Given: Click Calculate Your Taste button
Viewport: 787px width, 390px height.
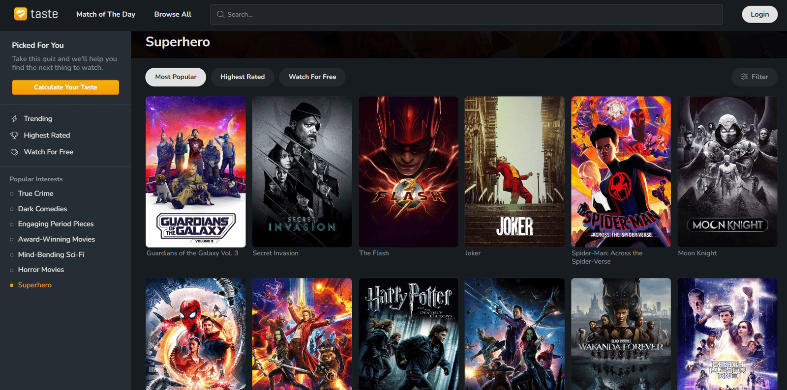Looking at the screenshot, I should tap(65, 87).
